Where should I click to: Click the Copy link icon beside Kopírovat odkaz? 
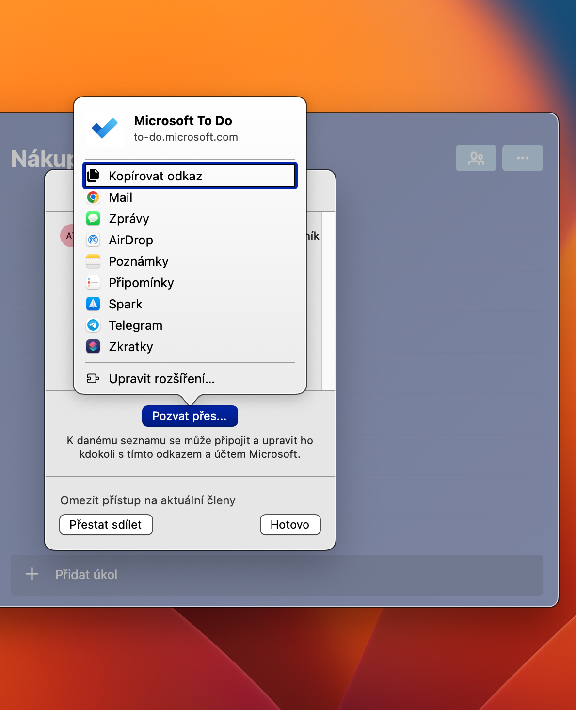[93, 176]
